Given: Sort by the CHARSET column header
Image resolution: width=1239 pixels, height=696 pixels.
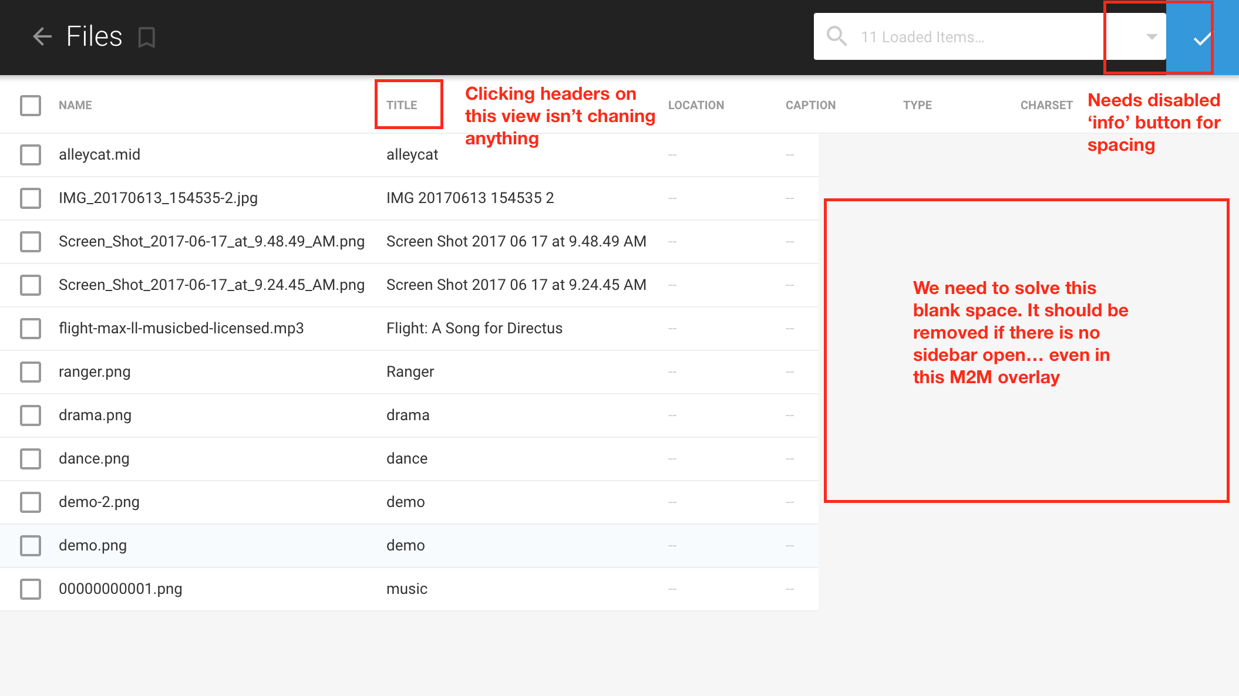Looking at the screenshot, I should pyautogui.click(x=1046, y=105).
